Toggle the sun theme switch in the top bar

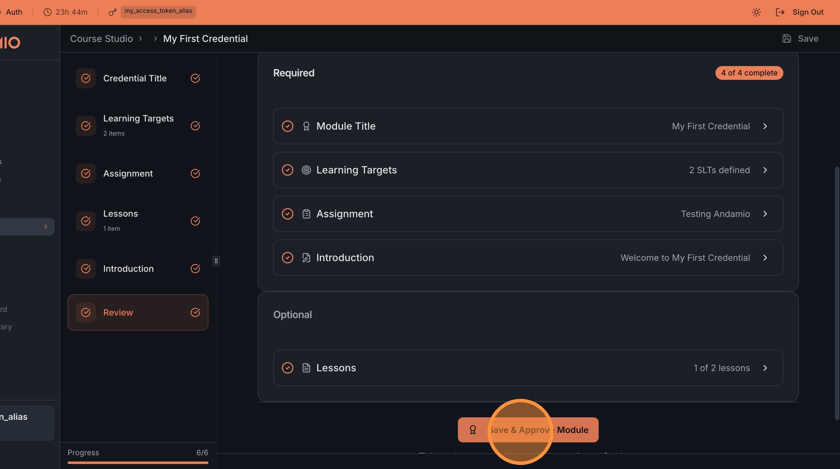tap(756, 12)
